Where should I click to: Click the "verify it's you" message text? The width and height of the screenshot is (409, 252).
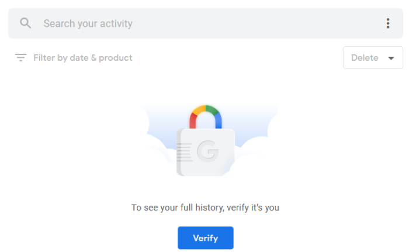pos(205,208)
